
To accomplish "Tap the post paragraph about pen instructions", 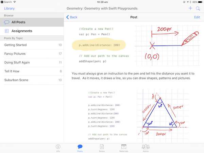I will [x=133, y=76].
